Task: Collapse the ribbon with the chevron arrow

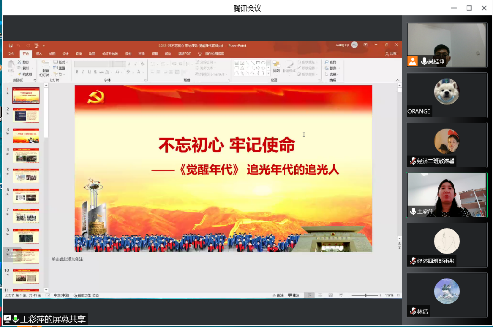Action: pyautogui.click(x=398, y=80)
